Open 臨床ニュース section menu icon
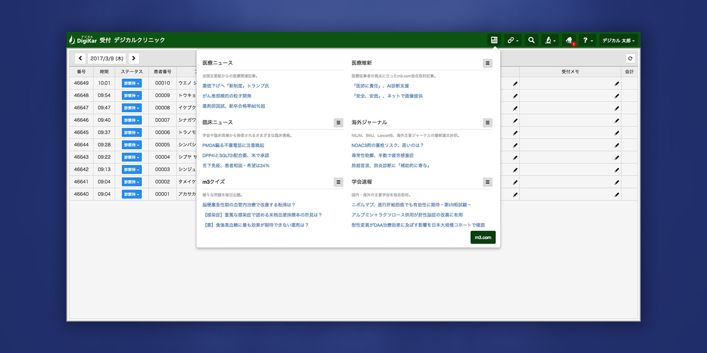 [x=338, y=123]
